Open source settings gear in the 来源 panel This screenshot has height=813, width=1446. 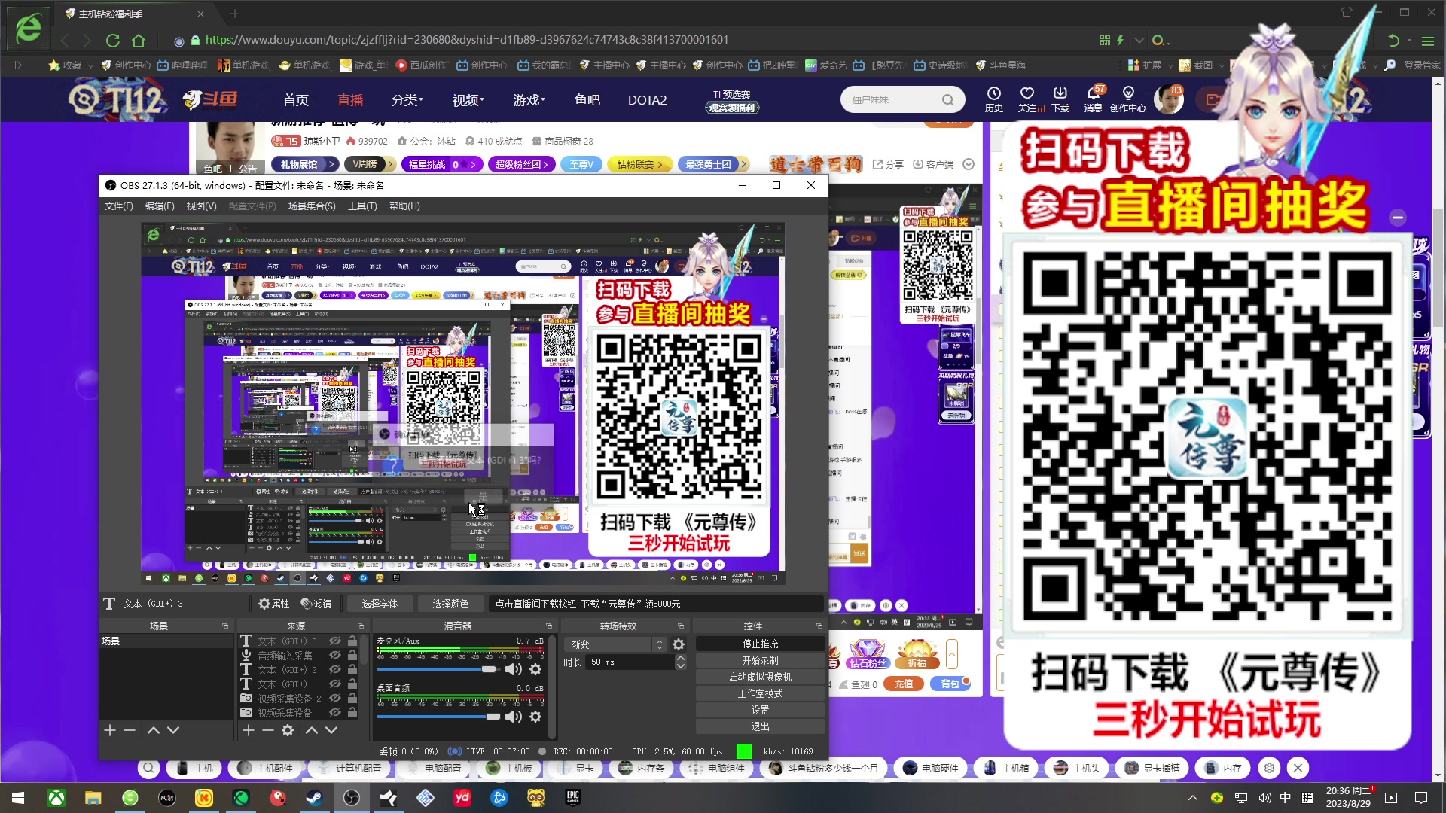click(288, 730)
